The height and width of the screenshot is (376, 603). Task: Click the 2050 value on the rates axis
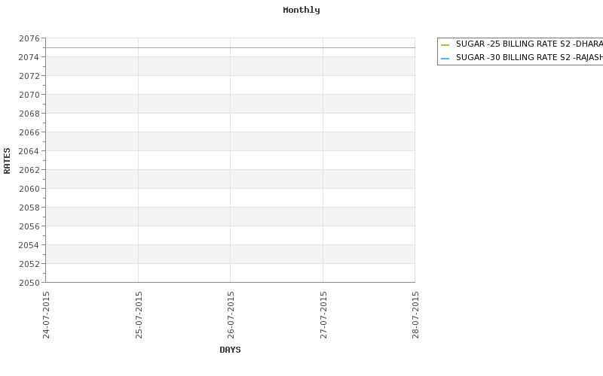[29, 283]
